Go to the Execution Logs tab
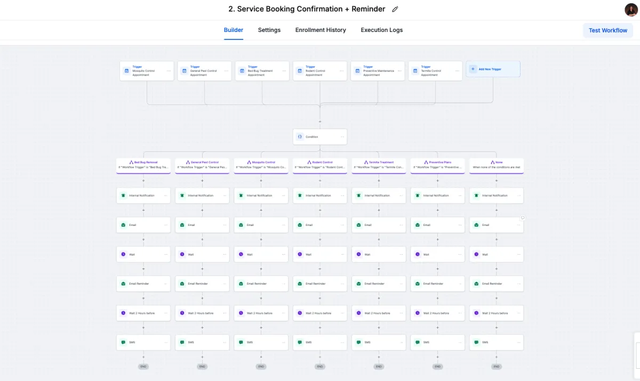Image resolution: width=640 pixels, height=381 pixels. (x=381, y=30)
